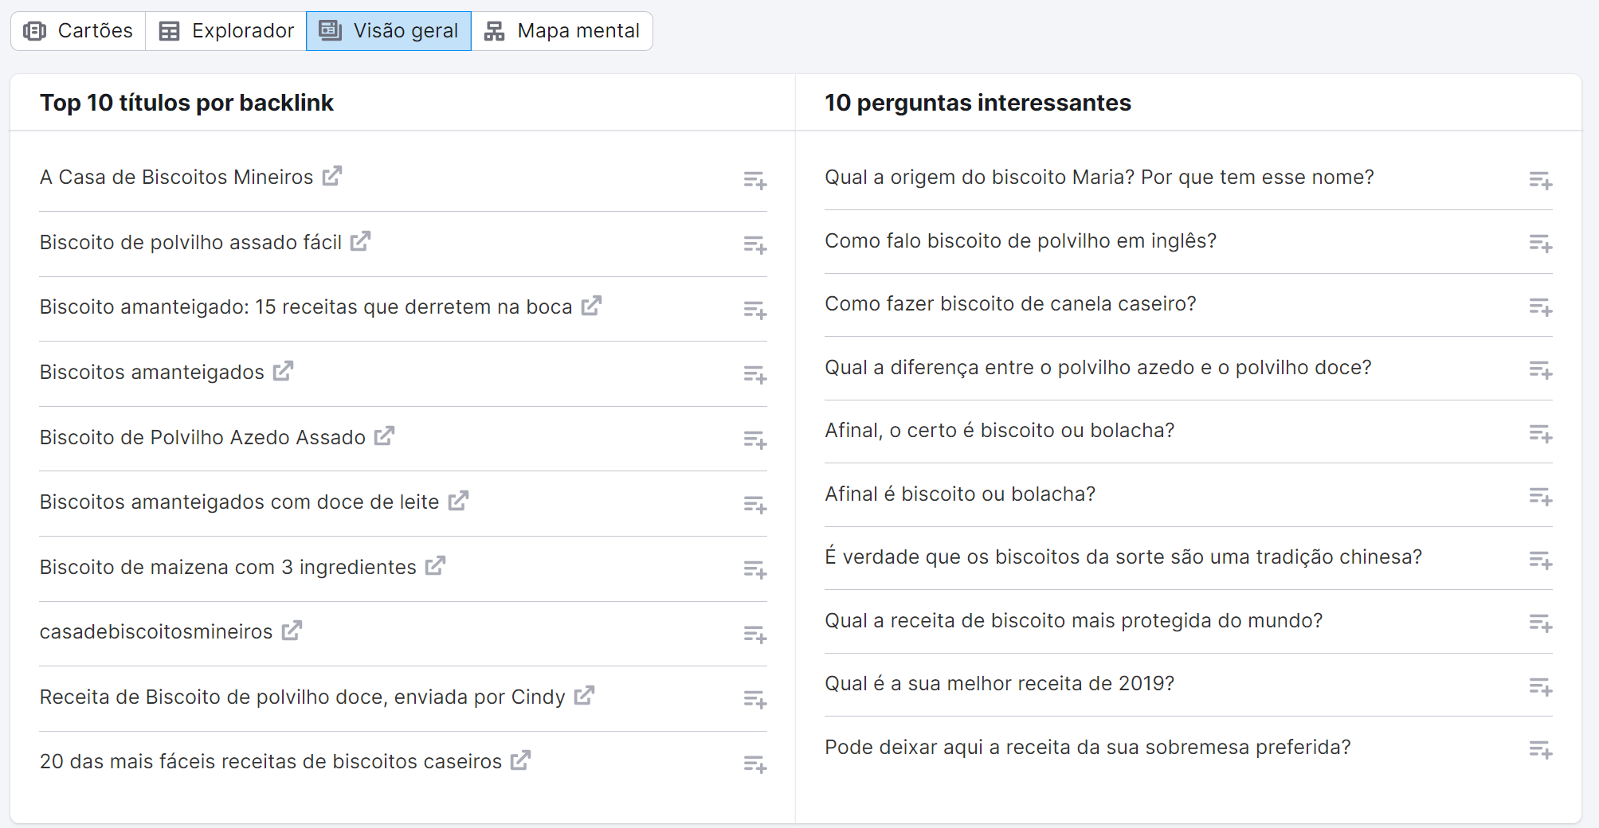The image size is (1599, 828).
Task: Open external link icon for A Casa de Biscoitos Mineiros
Action: (332, 176)
